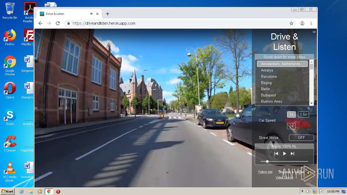Set car speed to 1x

pyautogui.click(x=291, y=114)
